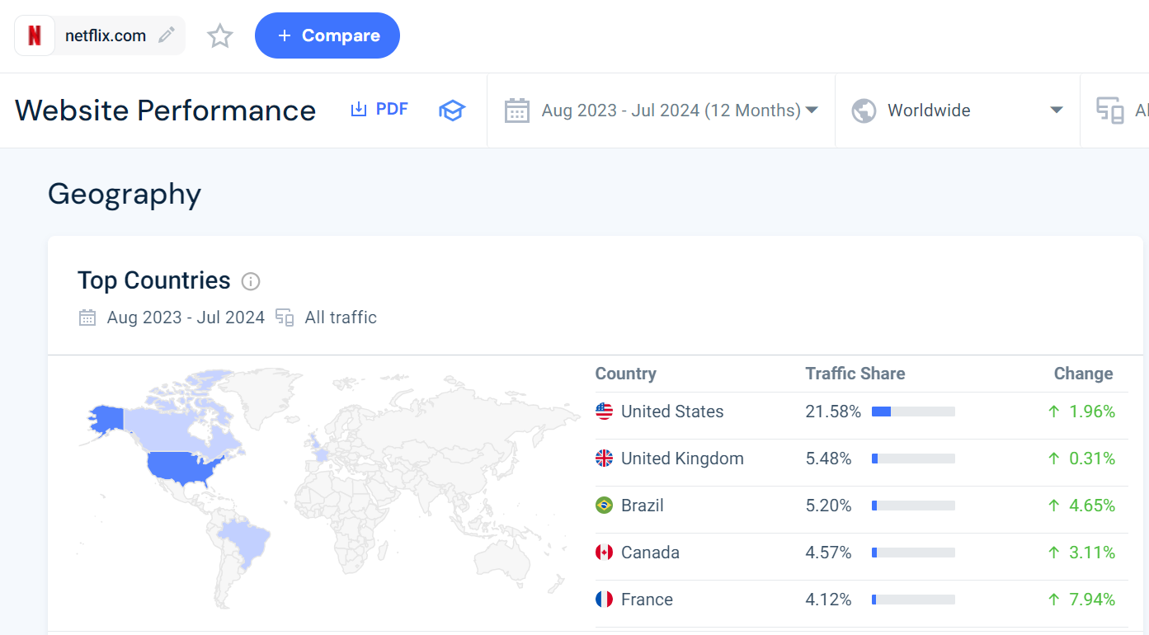The width and height of the screenshot is (1149, 635).
Task: Download the report as PDF
Action: click(x=379, y=110)
